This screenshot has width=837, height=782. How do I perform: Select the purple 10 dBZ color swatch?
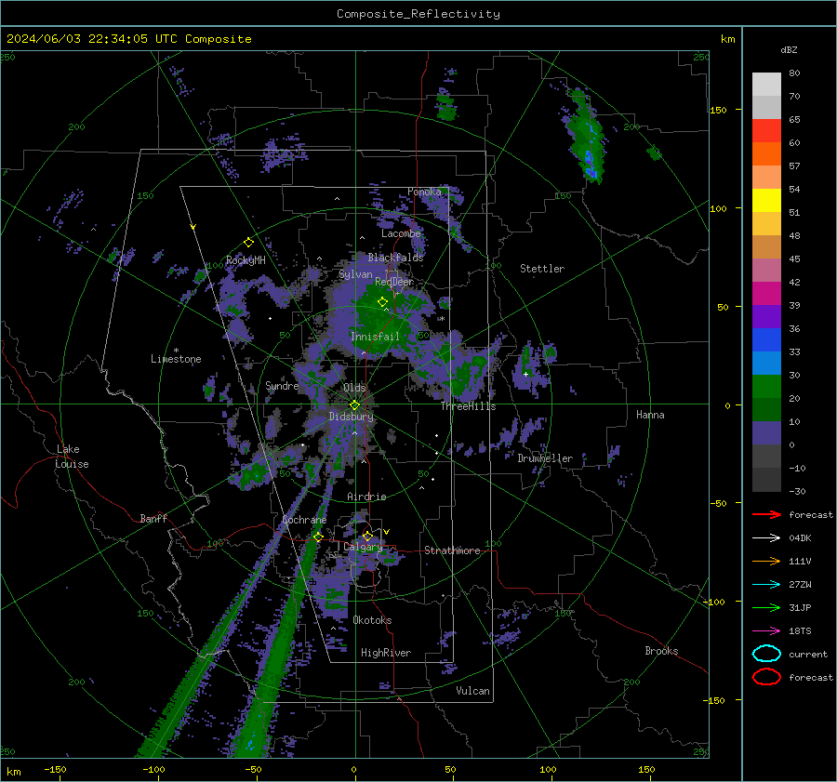click(x=766, y=432)
